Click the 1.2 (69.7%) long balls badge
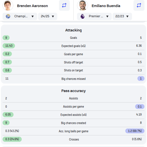The width and height of the screenshot is (147, 147). pos(135,131)
